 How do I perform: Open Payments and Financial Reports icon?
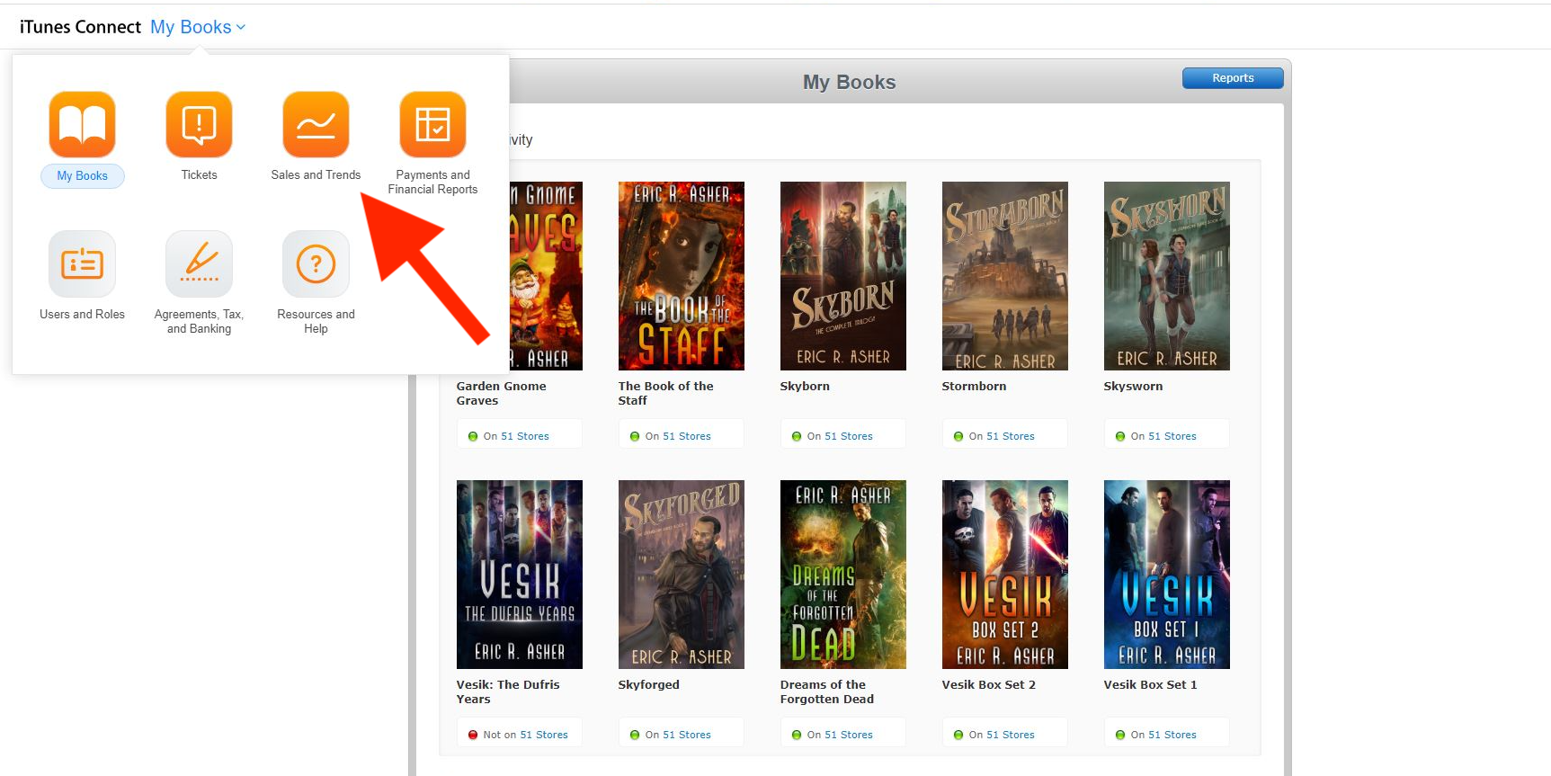(432, 124)
